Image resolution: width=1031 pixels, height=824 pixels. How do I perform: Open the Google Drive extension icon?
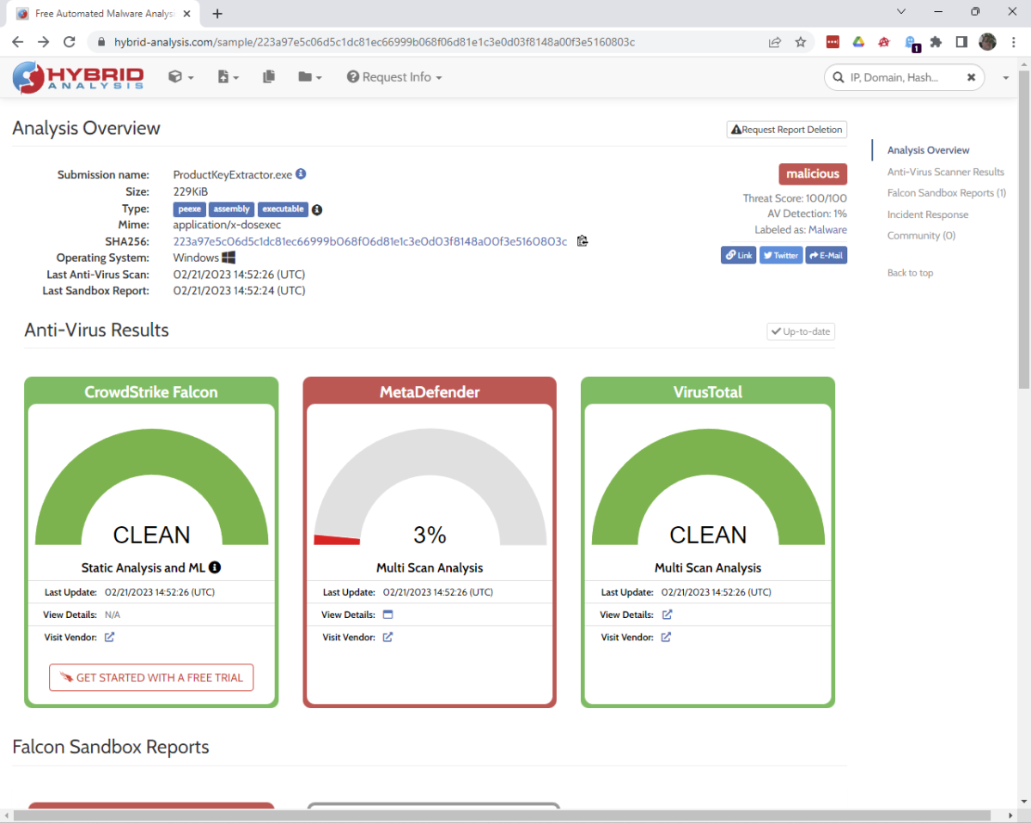(857, 41)
